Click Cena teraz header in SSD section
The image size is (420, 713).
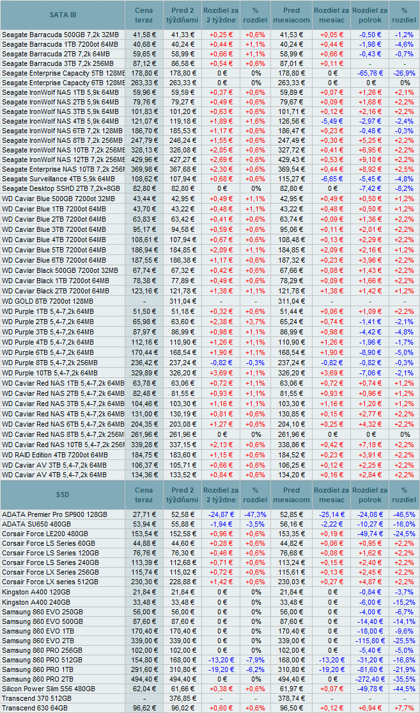(x=144, y=495)
